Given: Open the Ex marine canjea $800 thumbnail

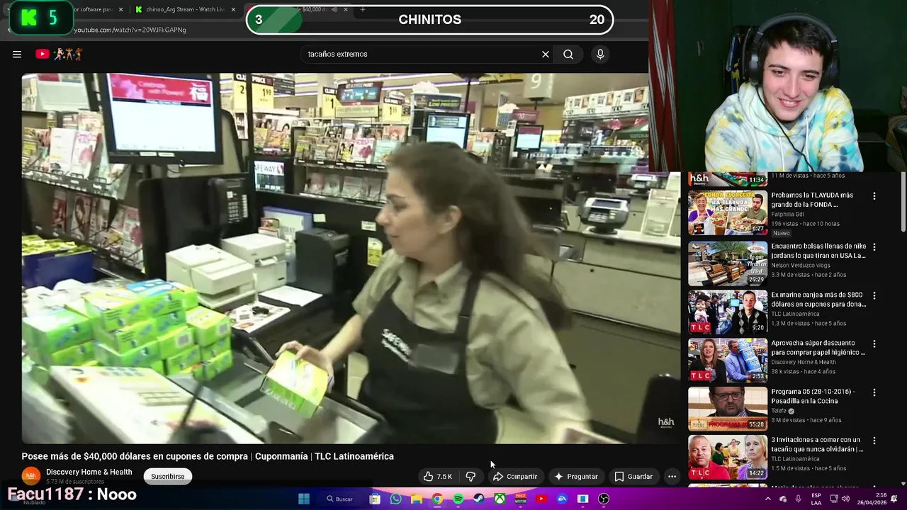Looking at the screenshot, I should (728, 312).
